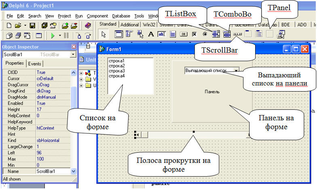This screenshot has height=190, width=317.
Task: Select the TPanel palette component
Action: coord(269,34)
